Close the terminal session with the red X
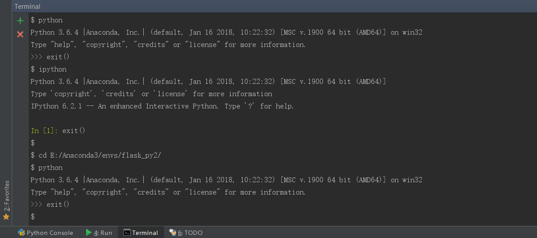This screenshot has height=238, width=537. tap(20, 34)
